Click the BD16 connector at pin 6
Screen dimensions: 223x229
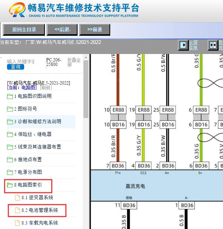(x=201, y=125)
